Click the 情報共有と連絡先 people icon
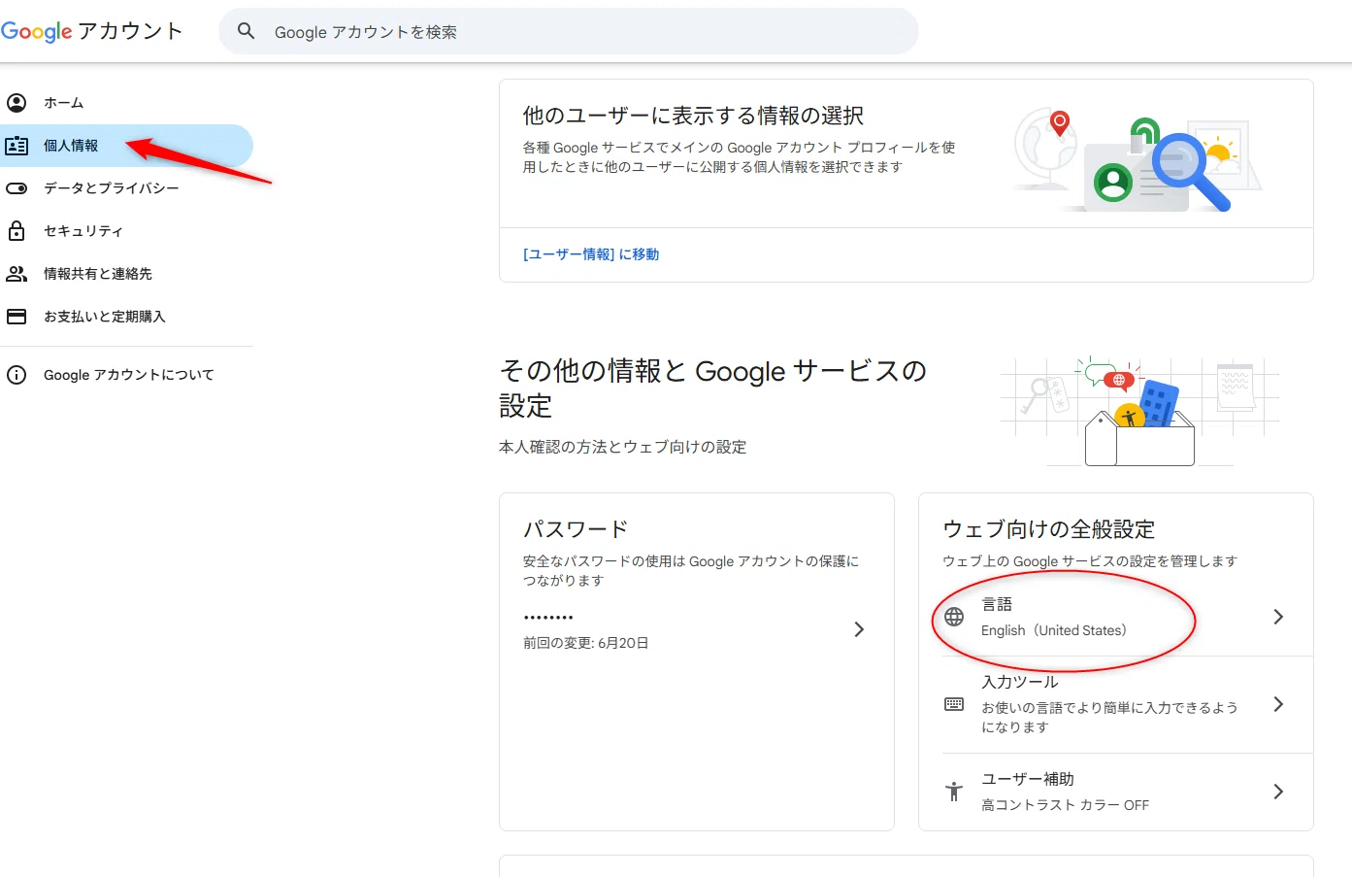Image resolution: width=1352 pixels, height=877 pixels. 16,274
